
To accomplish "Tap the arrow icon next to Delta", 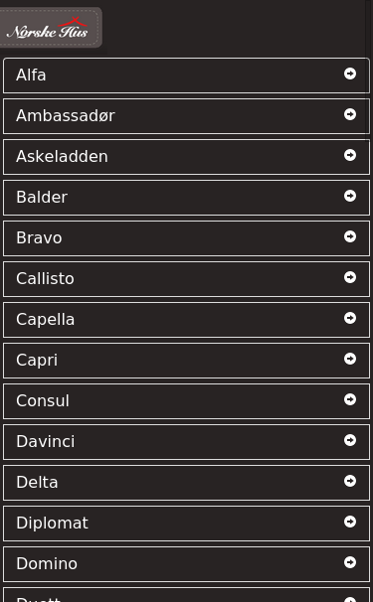I will tap(350, 480).
